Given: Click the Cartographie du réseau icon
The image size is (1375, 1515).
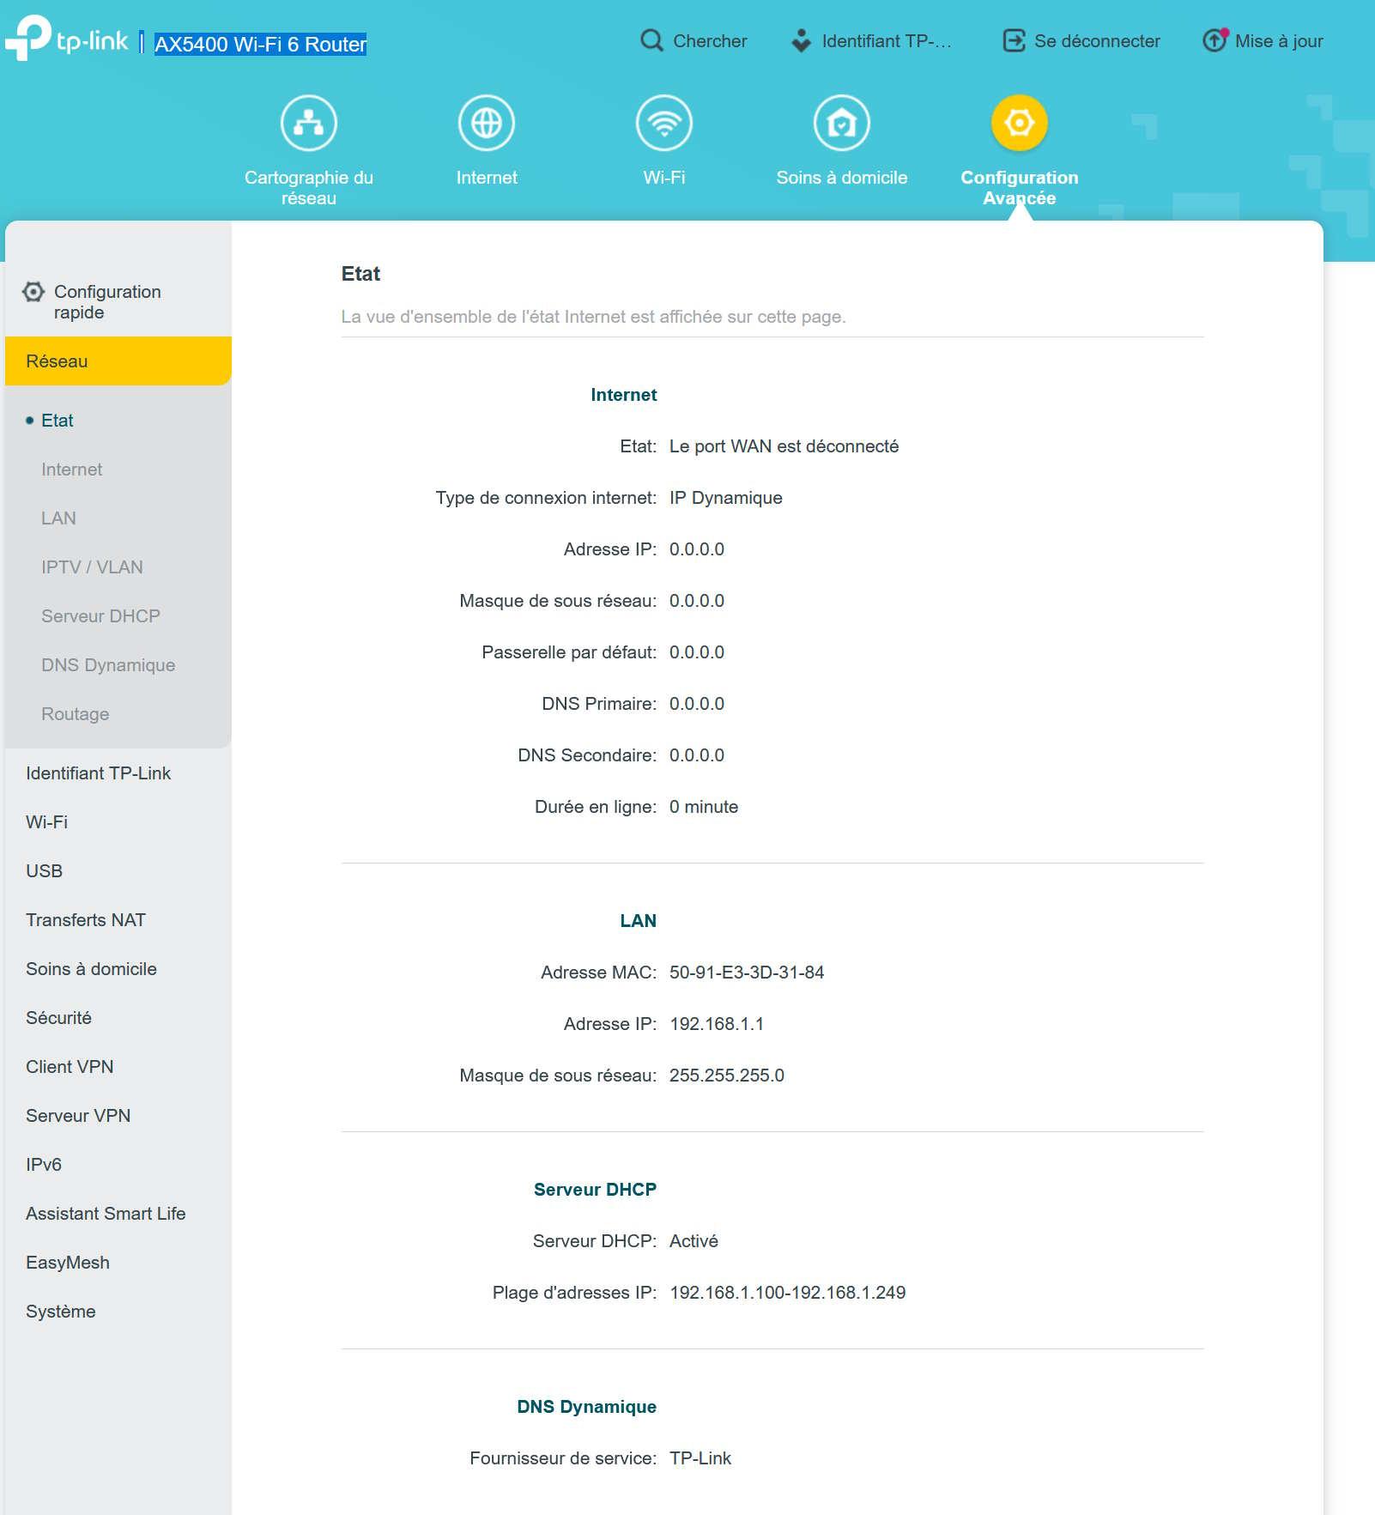Looking at the screenshot, I should coord(308,124).
